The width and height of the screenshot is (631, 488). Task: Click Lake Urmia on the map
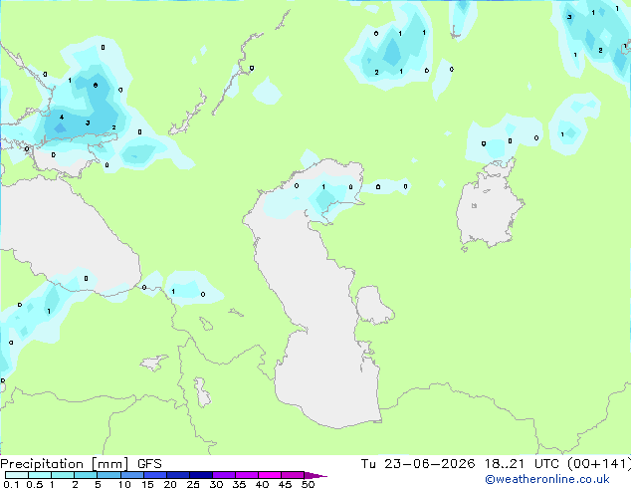[202, 391]
